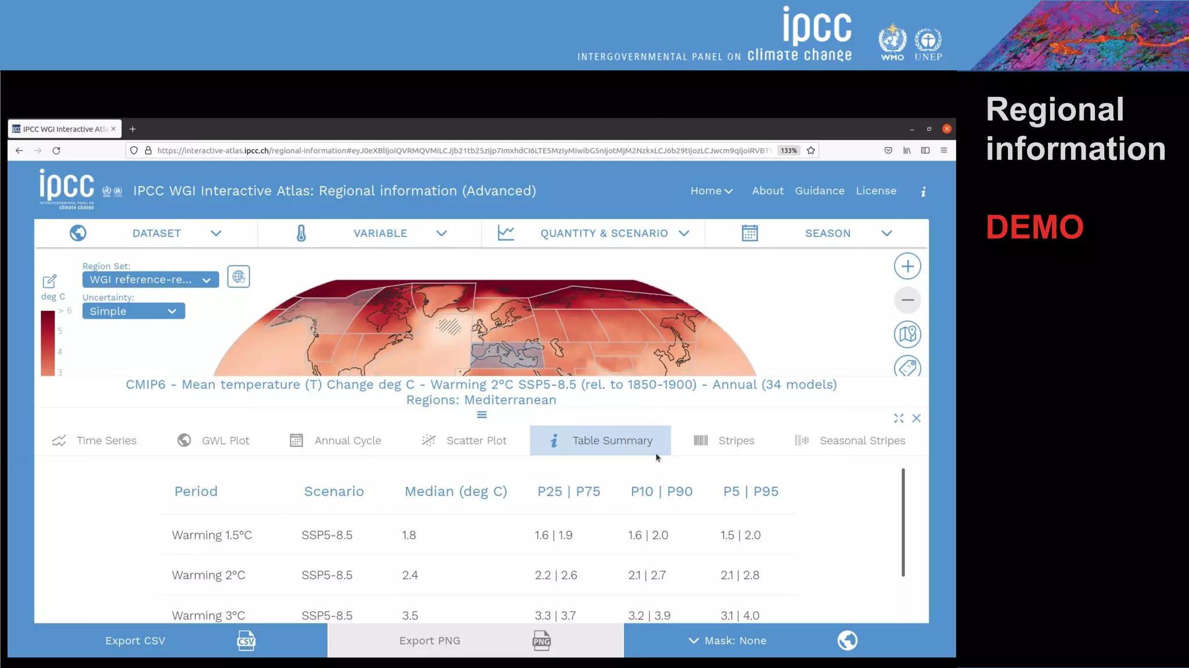Toggle the browser sidebar icon
Viewport: 1189px width, 668px height.
click(x=925, y=151)
